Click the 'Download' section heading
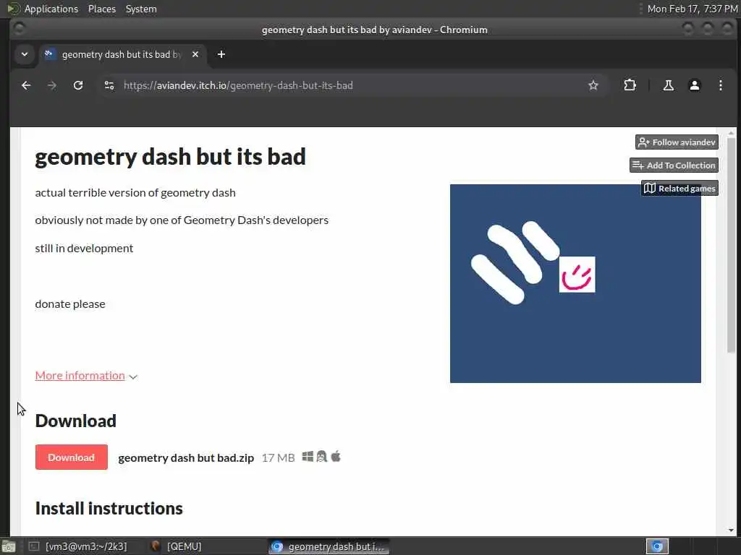 pos(75,421)
